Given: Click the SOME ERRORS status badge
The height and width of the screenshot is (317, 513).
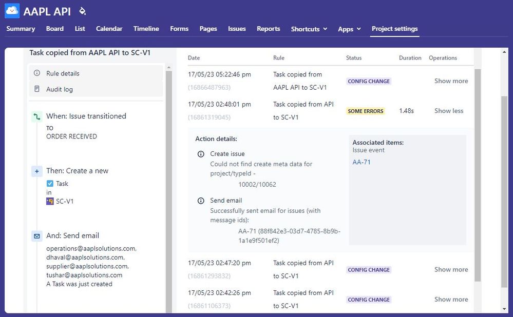Looking at the screenshot, I should tap(366, 111).
